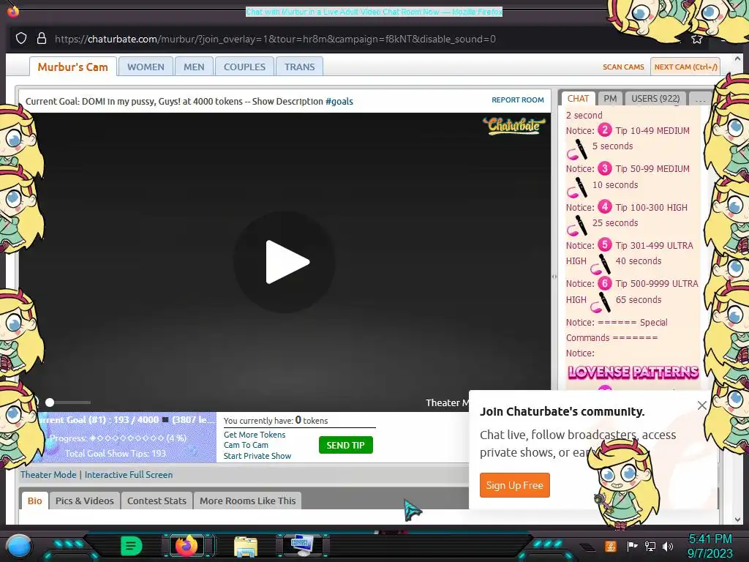Click the pink number 2 notice badge

coord(605,130)
